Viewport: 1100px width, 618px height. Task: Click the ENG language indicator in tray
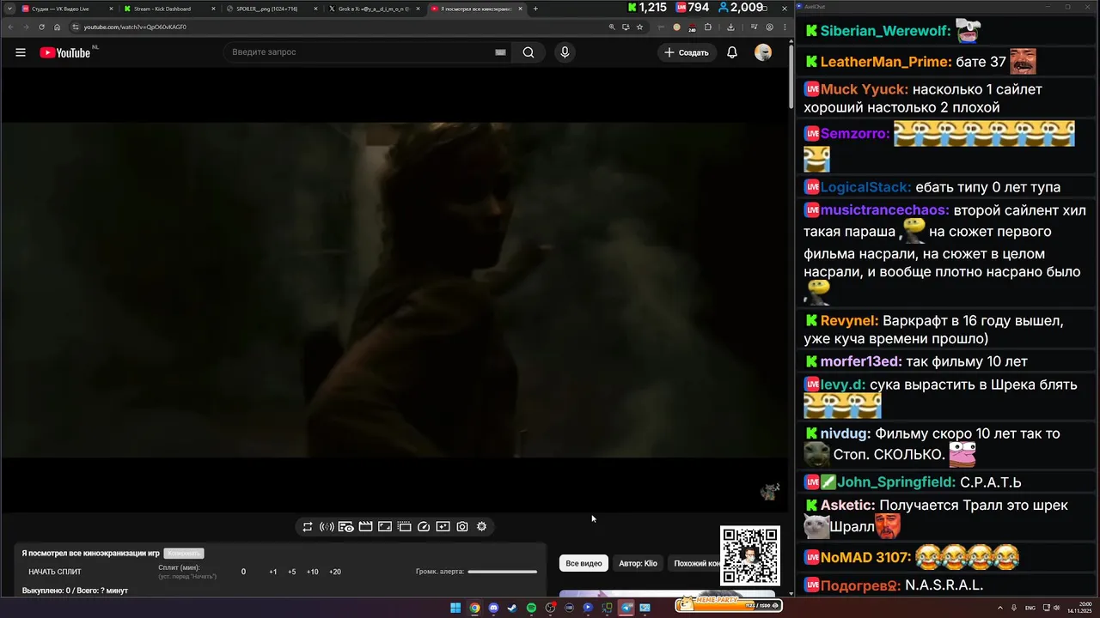[1030, 608]
